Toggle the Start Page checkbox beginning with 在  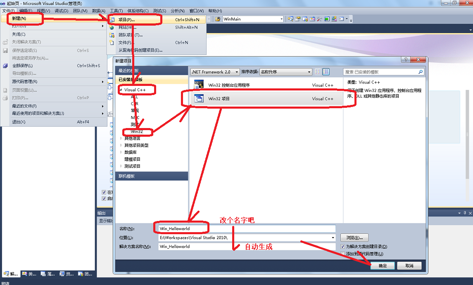coord(104,192)
